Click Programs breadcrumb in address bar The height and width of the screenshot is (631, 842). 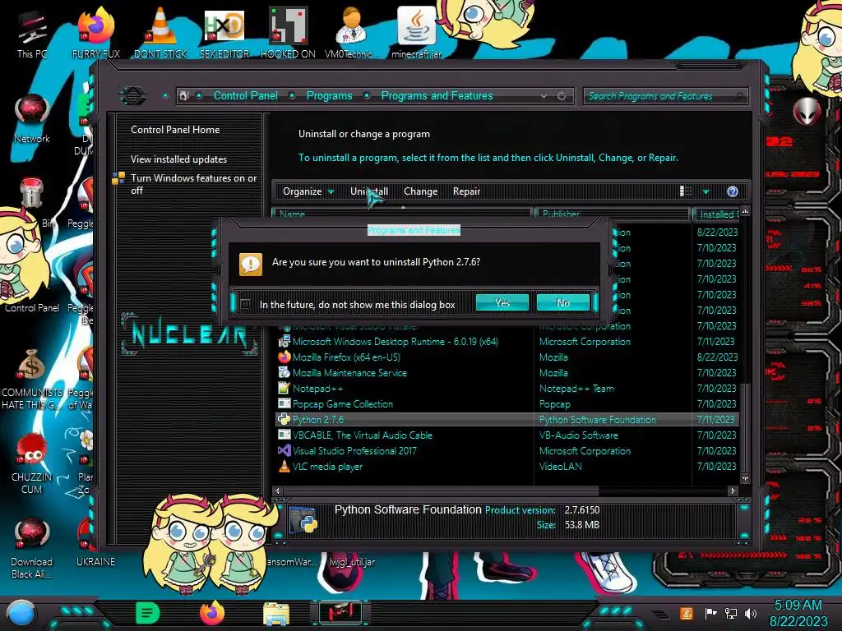click(329, 96)
